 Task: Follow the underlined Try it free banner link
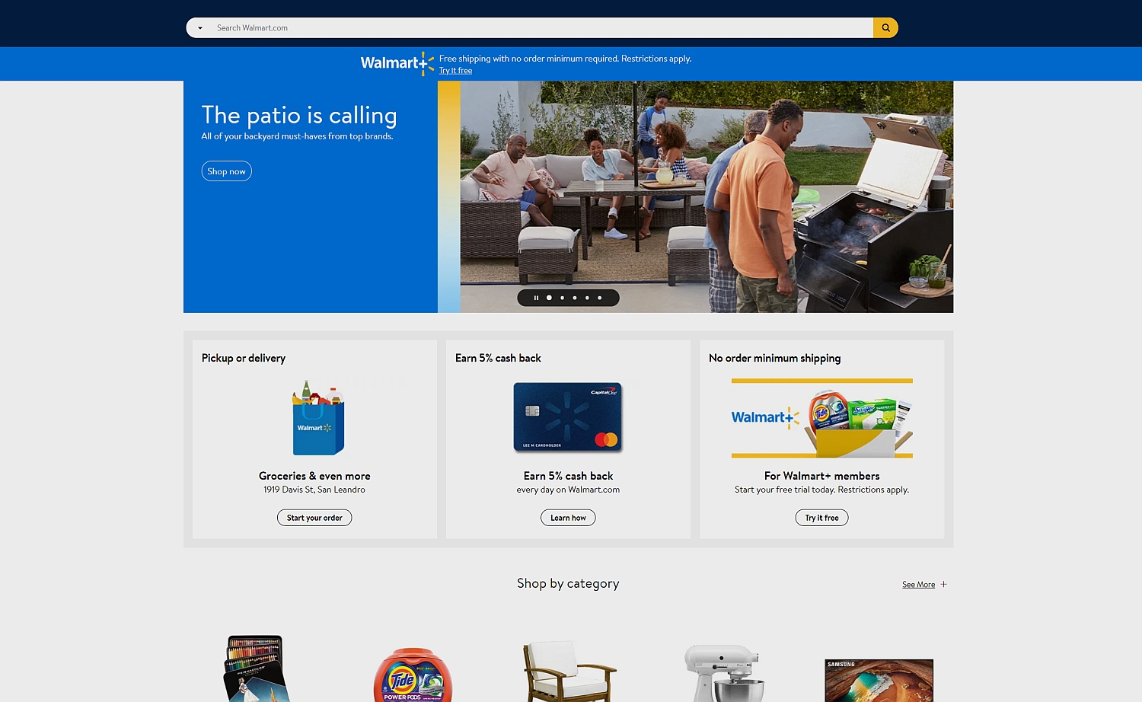coord(455,71)
